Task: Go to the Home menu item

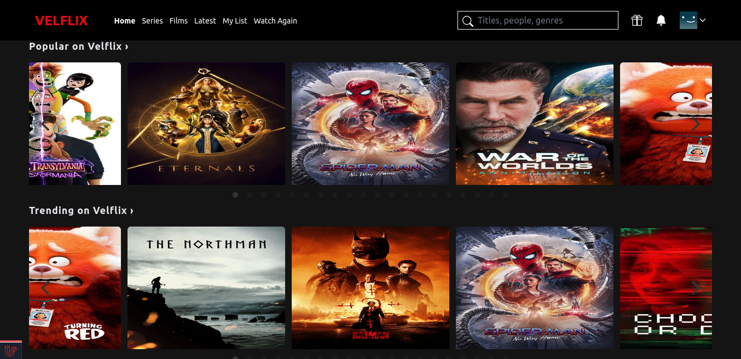Action: [x=125, y=21]
